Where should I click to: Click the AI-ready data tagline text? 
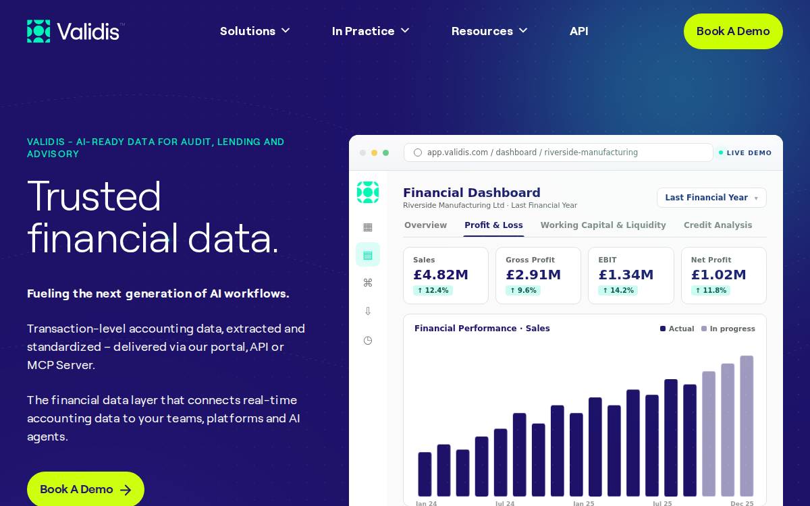pos(156,148)
